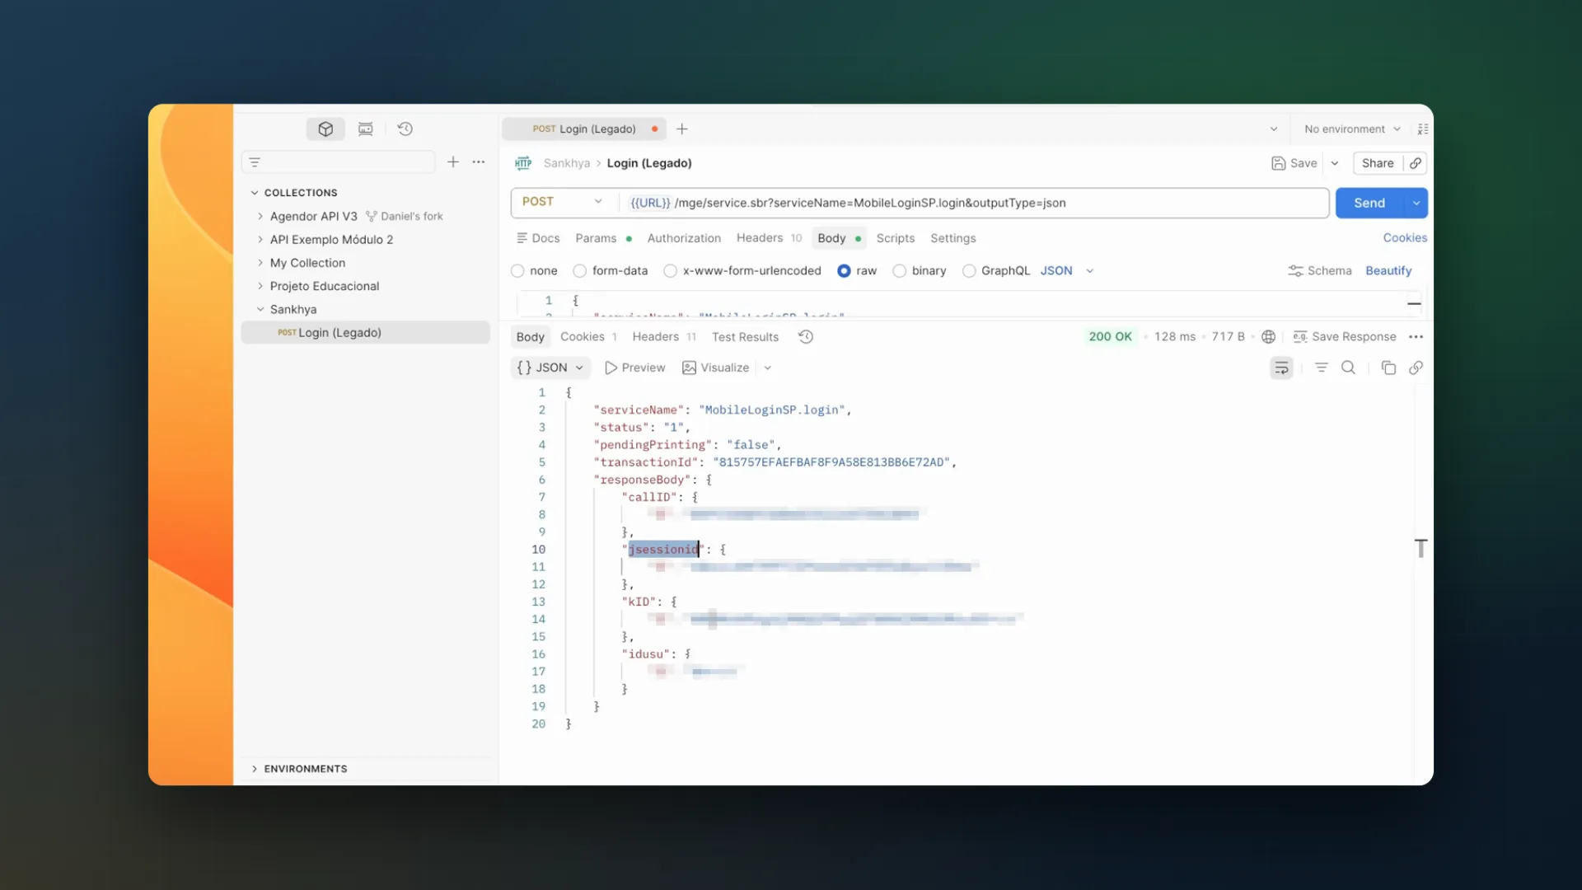Select the GraphQL body radio option

click(969, 271)
